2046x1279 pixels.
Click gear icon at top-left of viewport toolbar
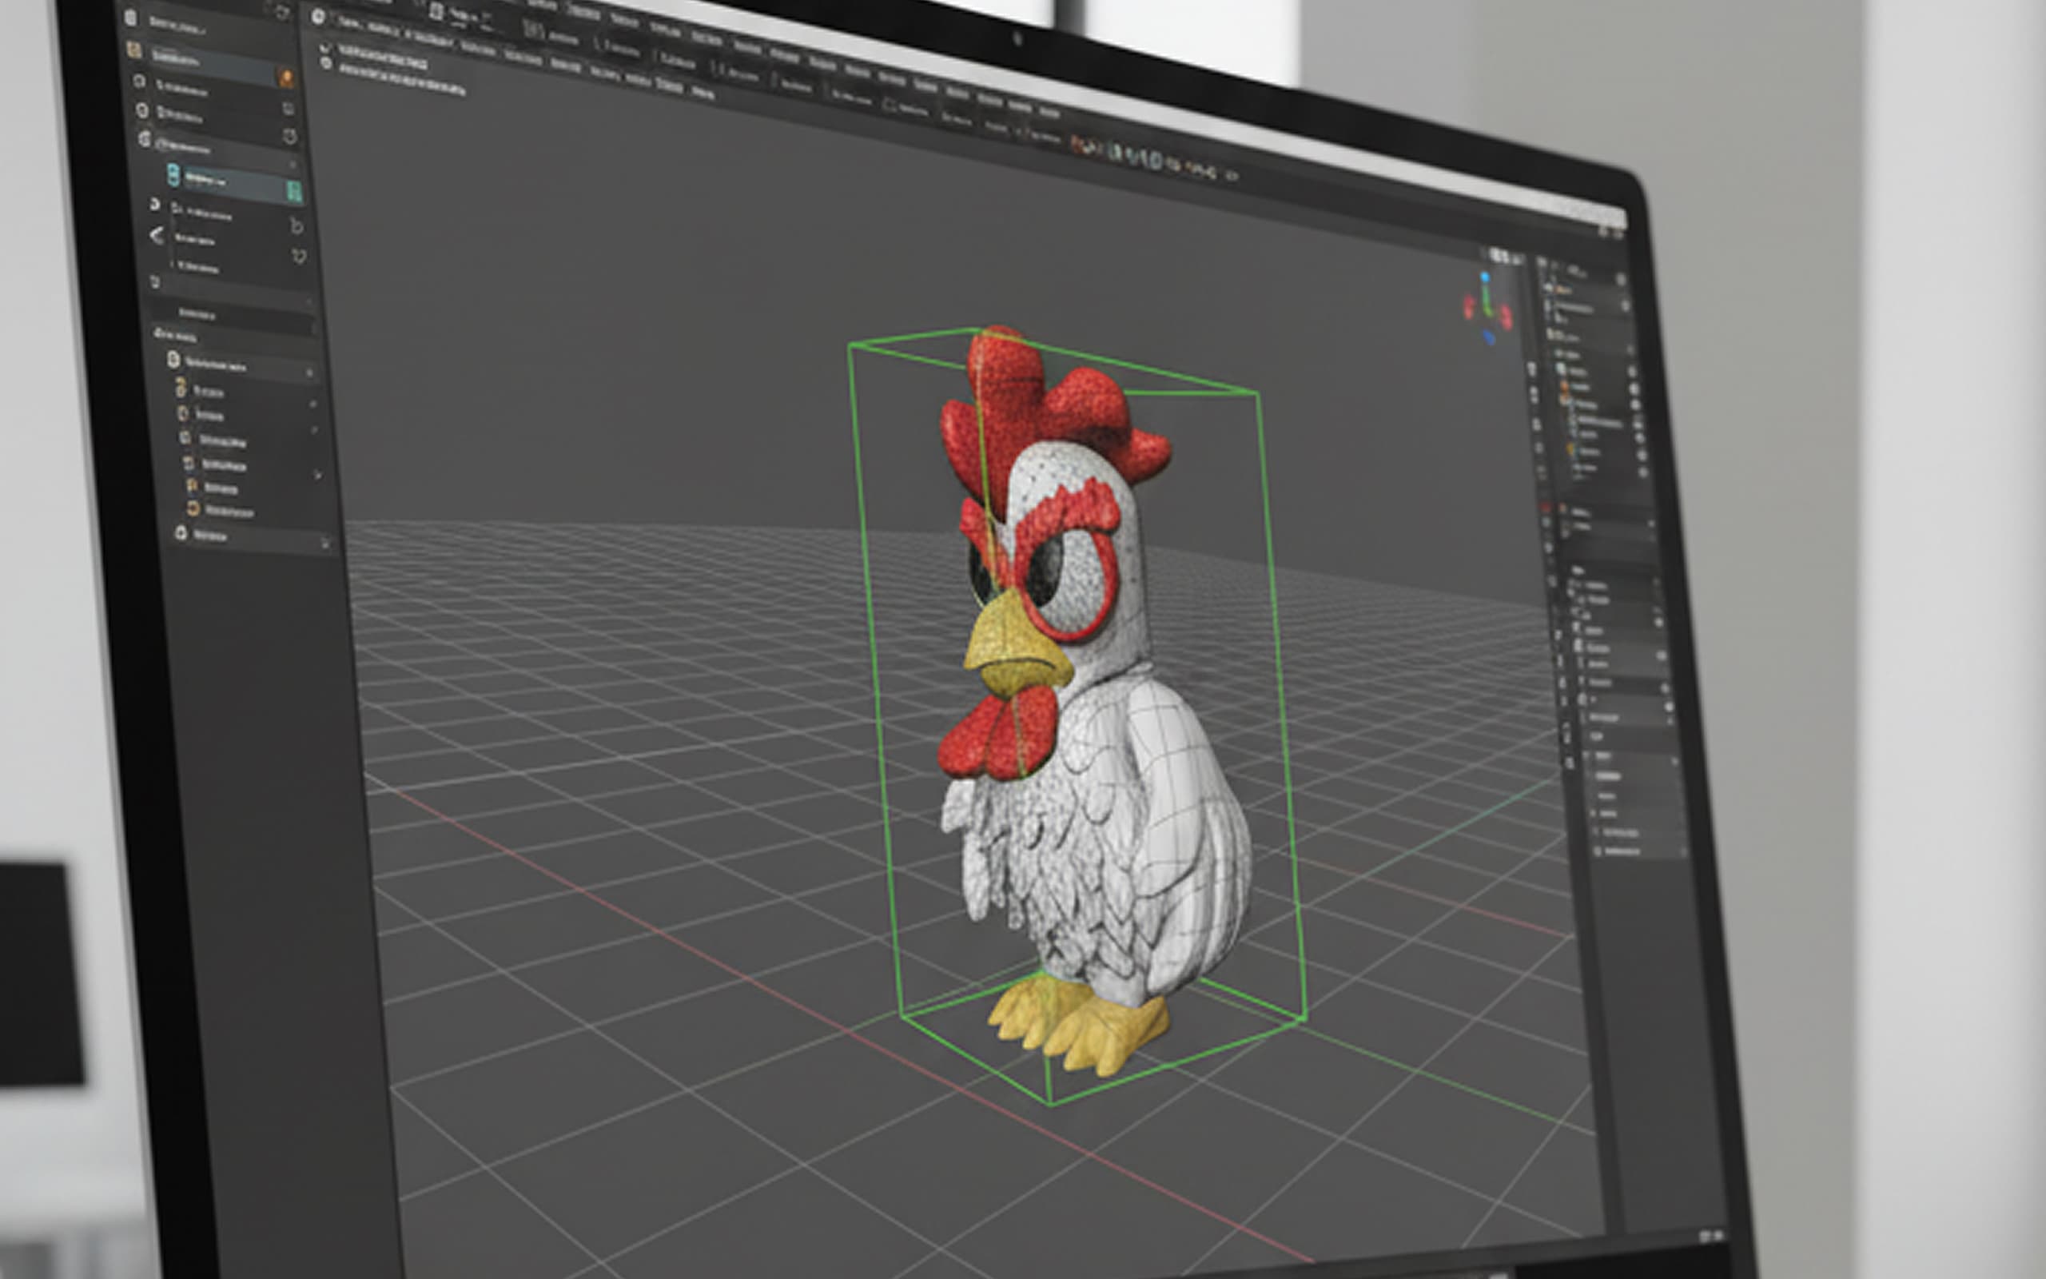coord(318,16)
